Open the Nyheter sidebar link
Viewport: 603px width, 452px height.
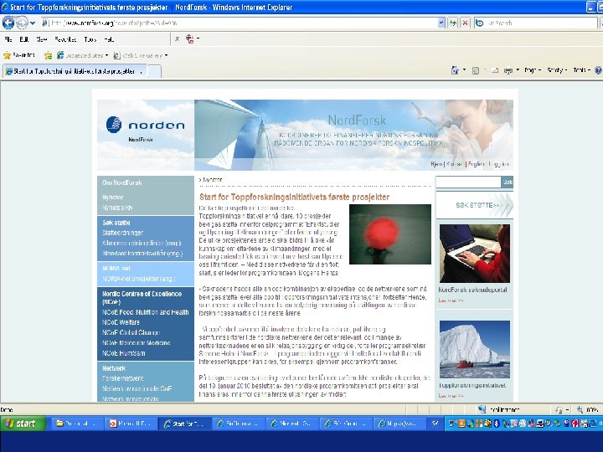[113, 198]
